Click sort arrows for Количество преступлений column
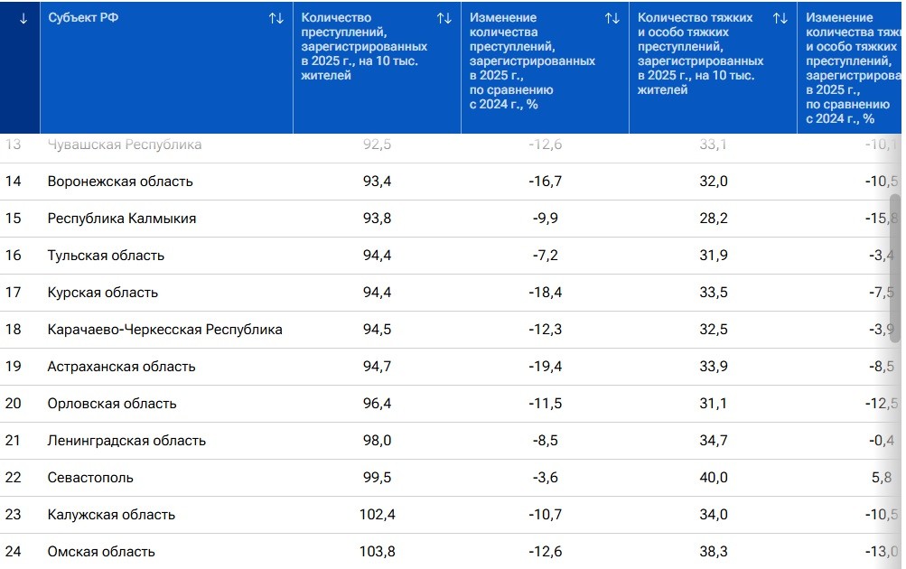This screenshot has width=906, height=569. point(444,18)
